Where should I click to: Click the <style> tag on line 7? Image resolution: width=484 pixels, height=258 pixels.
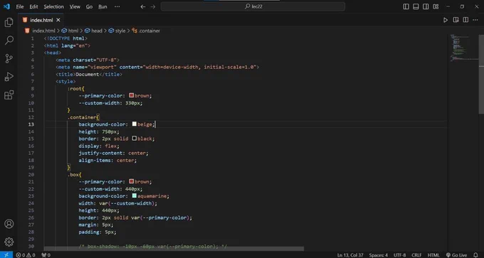click(x=65, y=81)
